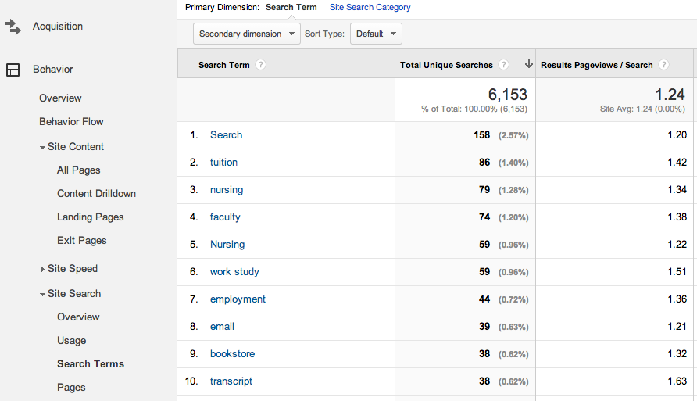The image size is (697, 401).
Task: Switch to Site Search Category dimension
Action: tap(370, 7)
